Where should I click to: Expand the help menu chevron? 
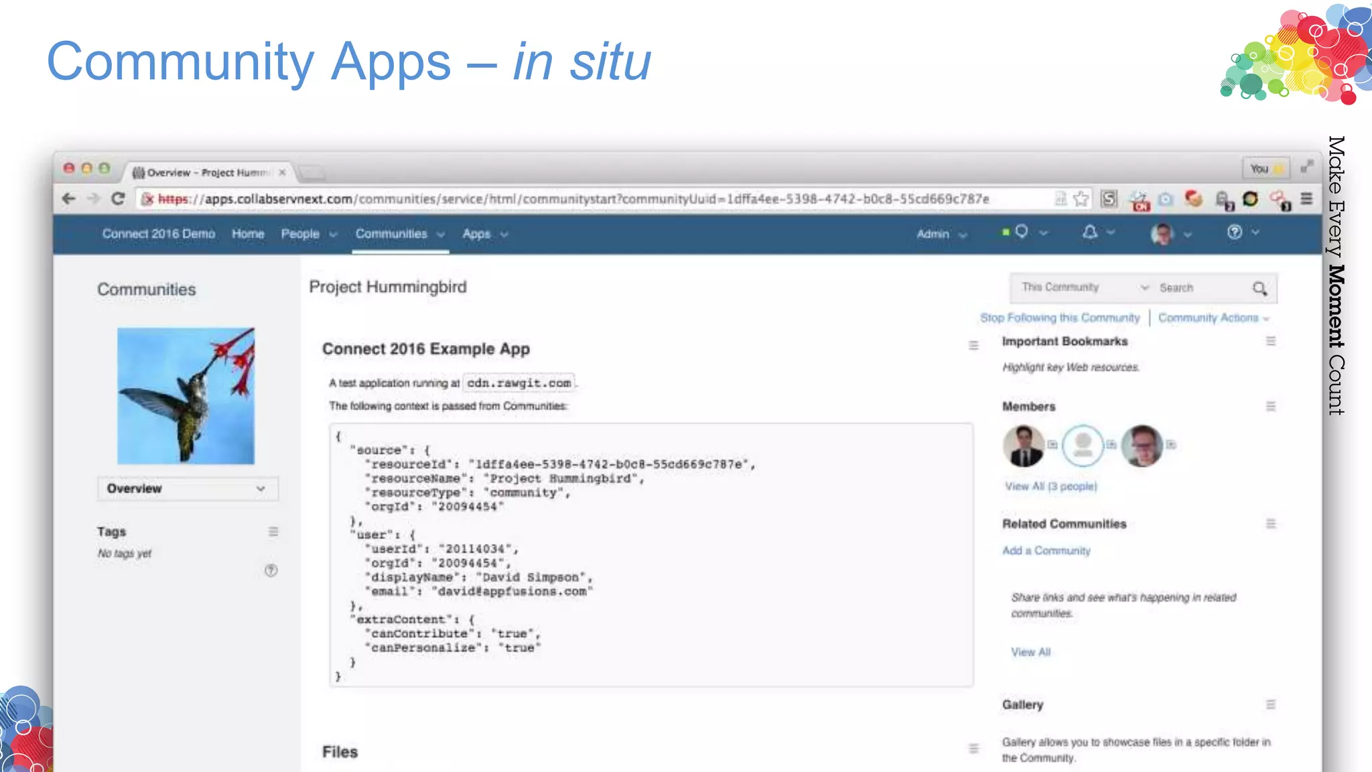coord(1255,232)
